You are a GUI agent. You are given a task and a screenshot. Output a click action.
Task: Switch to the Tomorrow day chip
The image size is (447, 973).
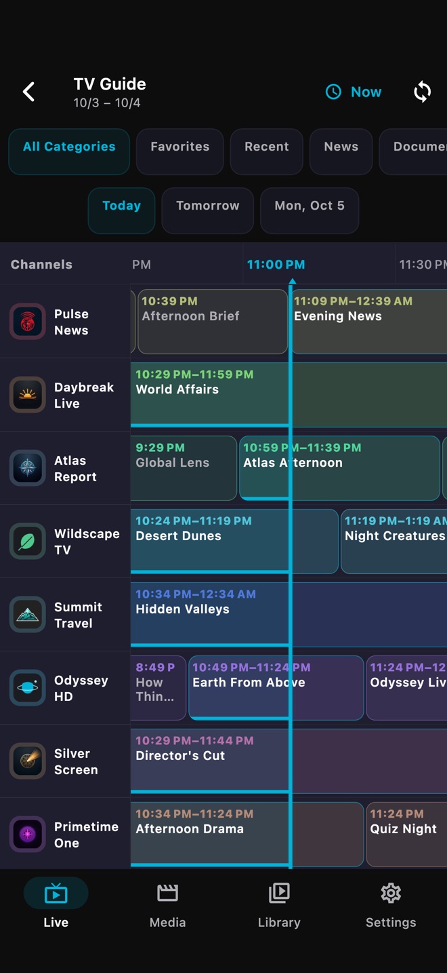click(207, 210)
